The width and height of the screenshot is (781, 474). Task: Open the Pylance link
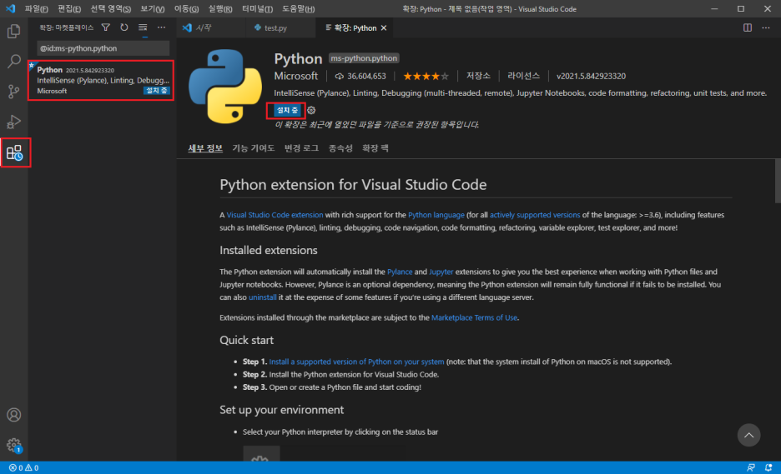pyautogui.click(x=400, y=272)
